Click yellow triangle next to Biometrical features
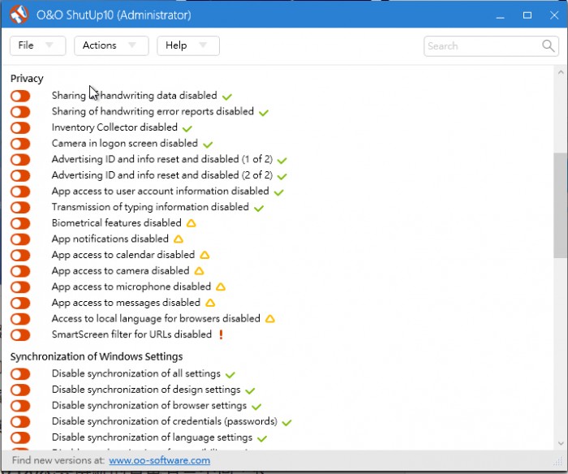 pos(191,223)
